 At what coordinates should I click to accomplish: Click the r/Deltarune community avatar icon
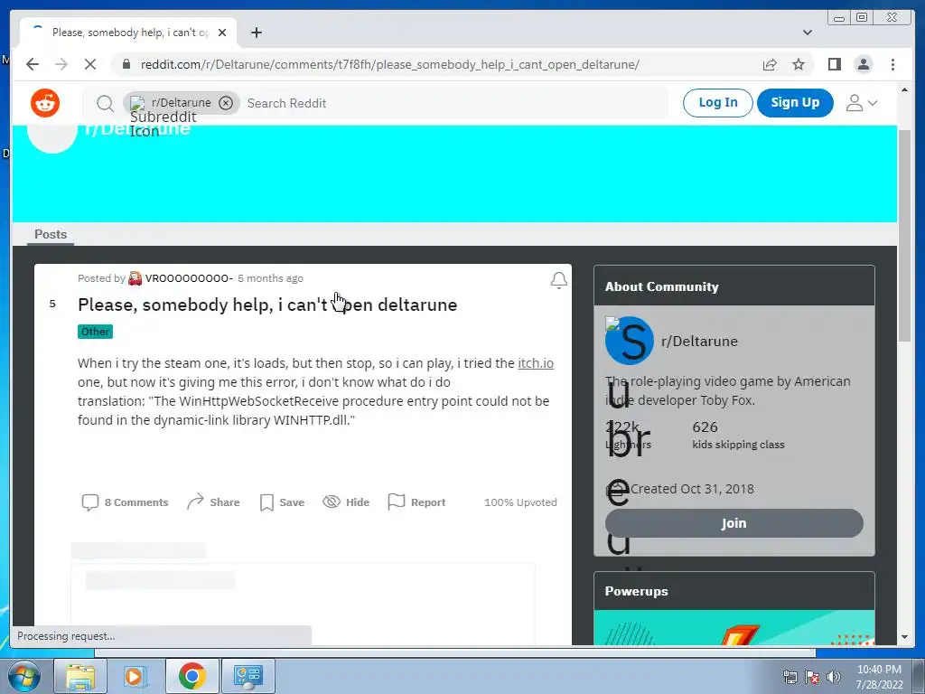pos(629,341)
